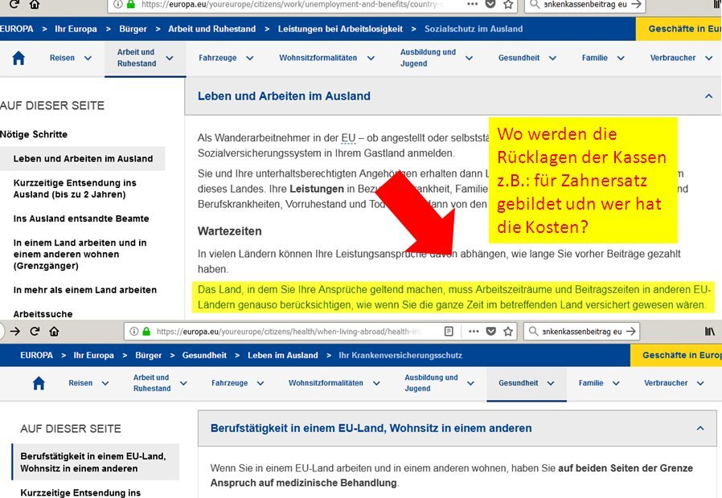The width and height of the screenshot is (722, 498).
Task: Click the 'Geschäfte in Europ' button, lower page
Action: 676,356
